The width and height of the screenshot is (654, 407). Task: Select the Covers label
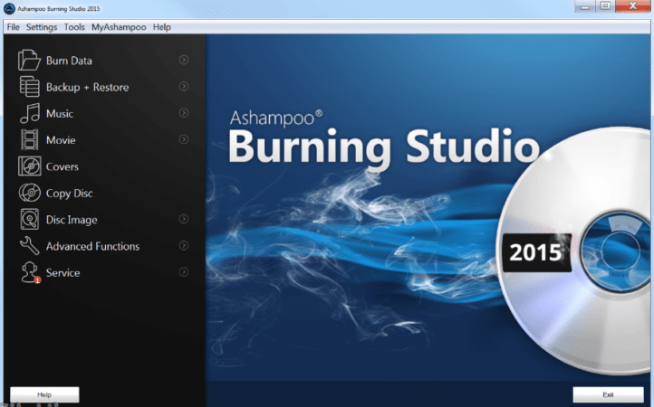pos(63,166)
